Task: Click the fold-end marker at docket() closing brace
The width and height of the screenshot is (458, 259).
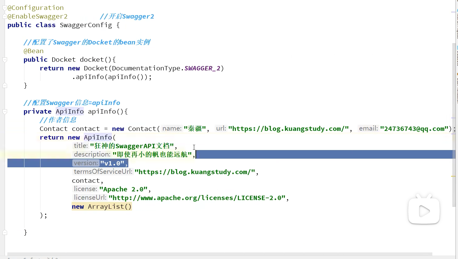Action: tap(5, 86)
